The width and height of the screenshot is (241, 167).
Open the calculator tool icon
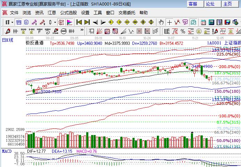click(x=211, y=22)
